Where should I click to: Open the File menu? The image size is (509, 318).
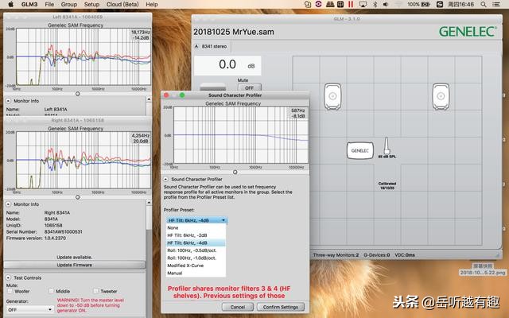(x=49, y=4)
